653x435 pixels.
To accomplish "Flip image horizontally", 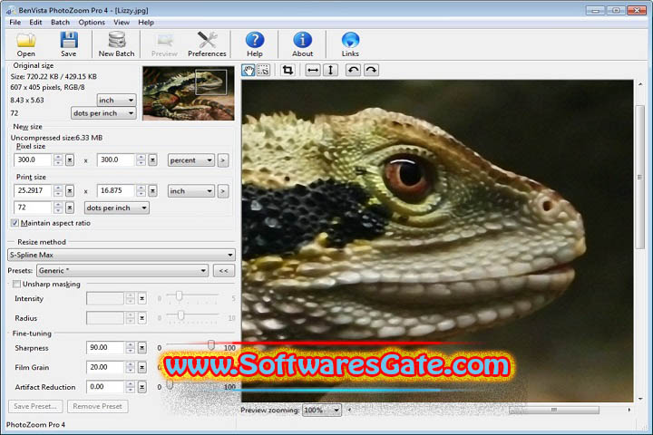I will (x=313, y=70).
